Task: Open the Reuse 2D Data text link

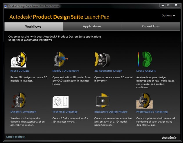Action: [20, 71]
